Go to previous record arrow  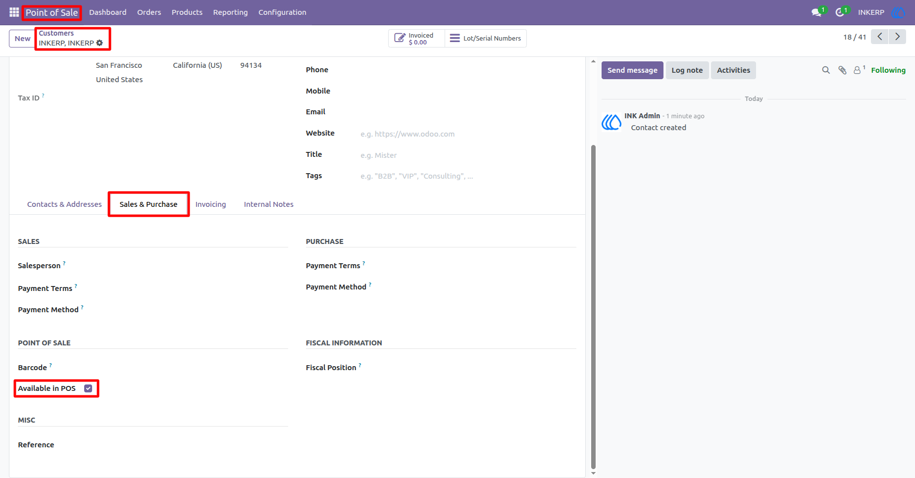(880, 37)
